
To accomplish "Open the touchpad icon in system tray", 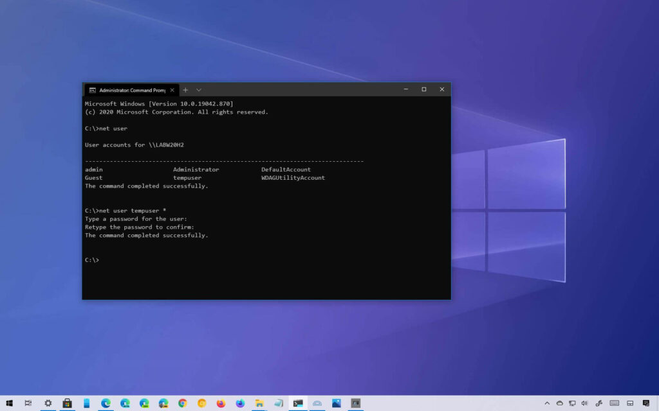I will click(630, 403).
